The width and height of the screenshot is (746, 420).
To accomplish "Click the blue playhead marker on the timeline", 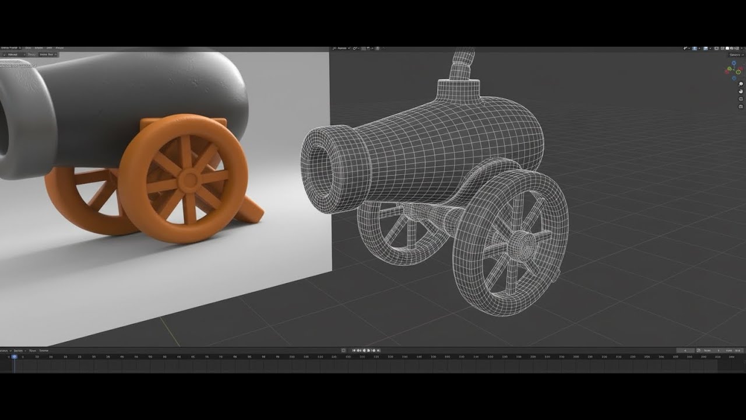I will pyautogui.click(x=14, y=356).
